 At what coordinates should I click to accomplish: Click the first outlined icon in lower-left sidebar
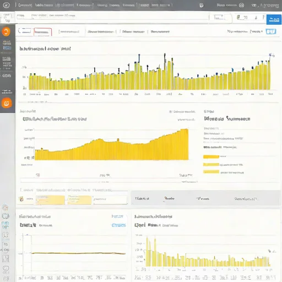click(5, 207)
